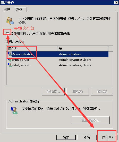Click the cron_server user icon
Screen dimensions: 119x142
point(10,59)
